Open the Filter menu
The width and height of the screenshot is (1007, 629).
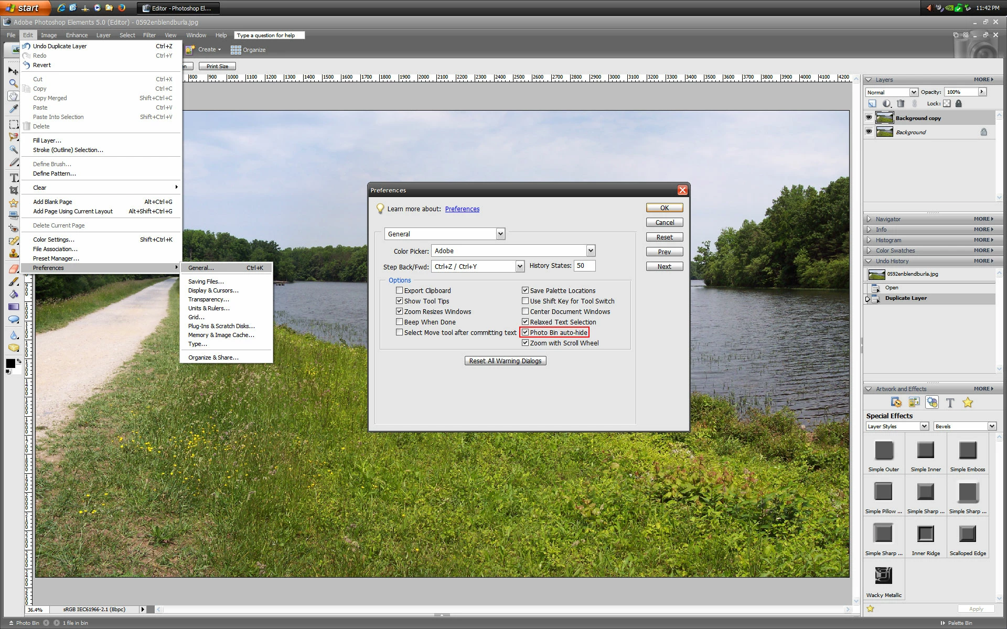(x=149, y=35)
